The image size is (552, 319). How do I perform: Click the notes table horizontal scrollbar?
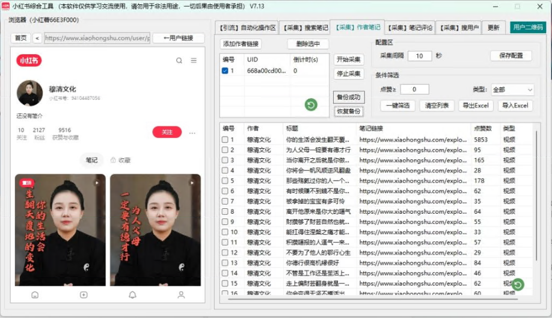[373, 299]
